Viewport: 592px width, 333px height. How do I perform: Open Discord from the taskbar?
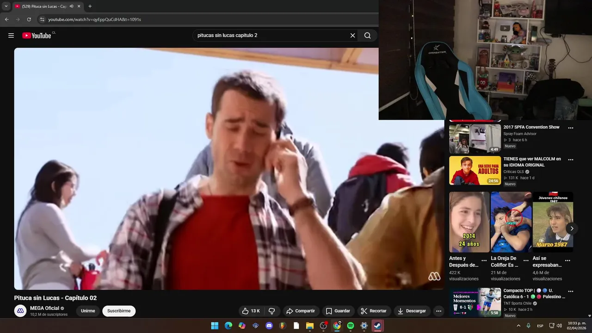point(269,326)
